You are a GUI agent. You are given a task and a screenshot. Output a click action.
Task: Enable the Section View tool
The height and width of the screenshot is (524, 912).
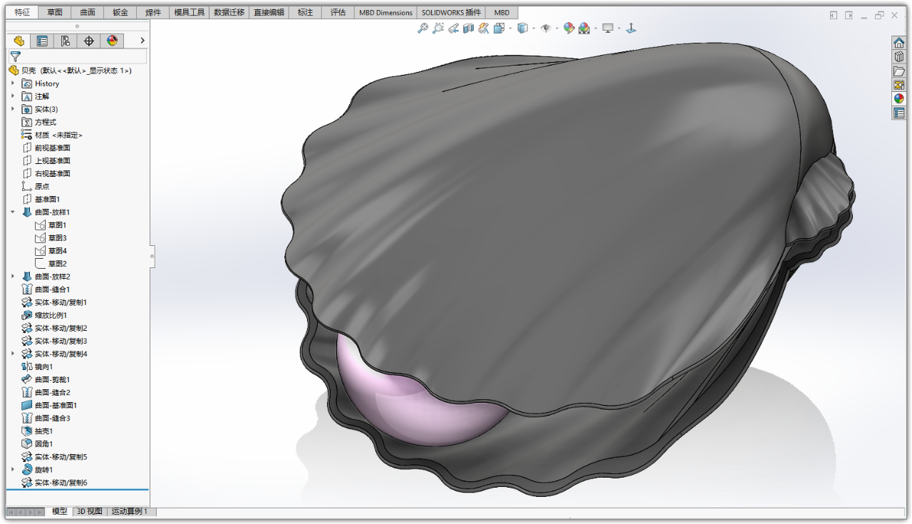coord(470,29)
